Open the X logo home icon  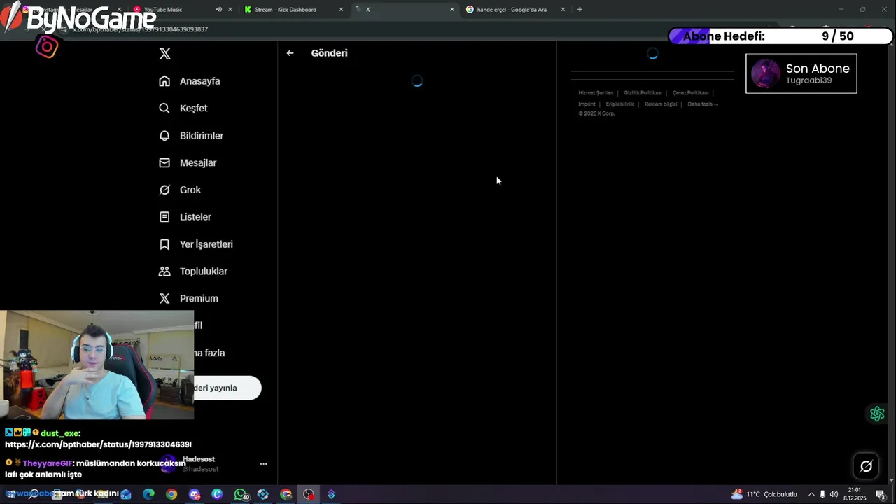coord(164,54)
